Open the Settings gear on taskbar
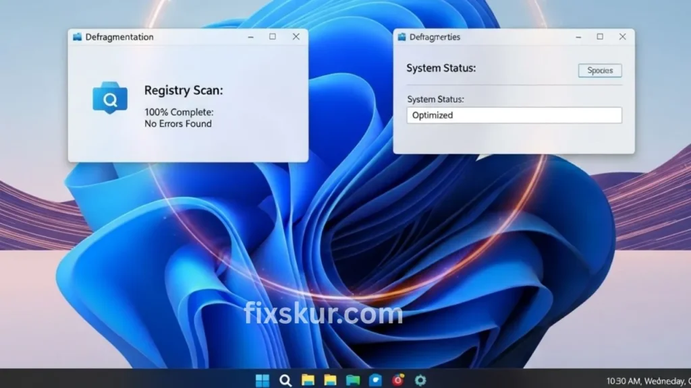Viewport: 691px width, 388px height. [x=420, y=380]
